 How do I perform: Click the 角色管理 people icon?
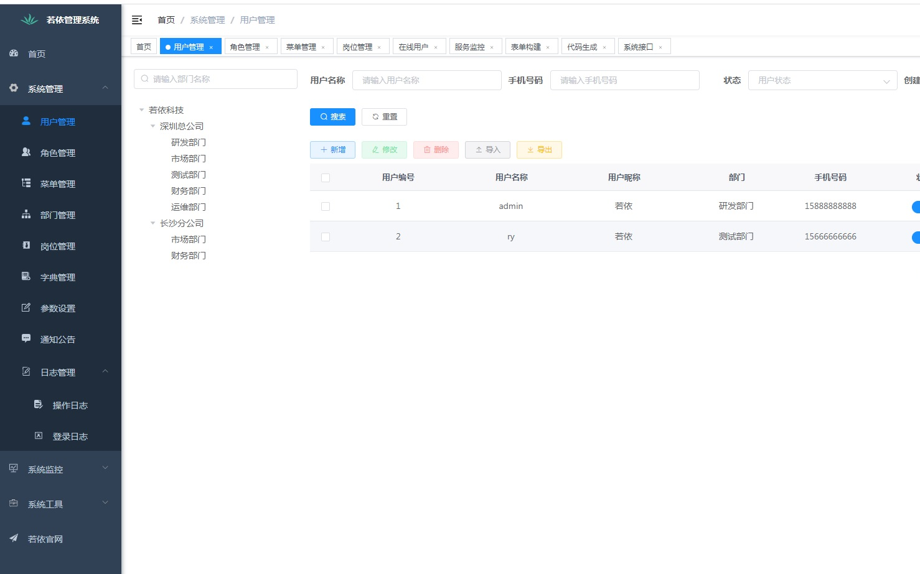26,152
